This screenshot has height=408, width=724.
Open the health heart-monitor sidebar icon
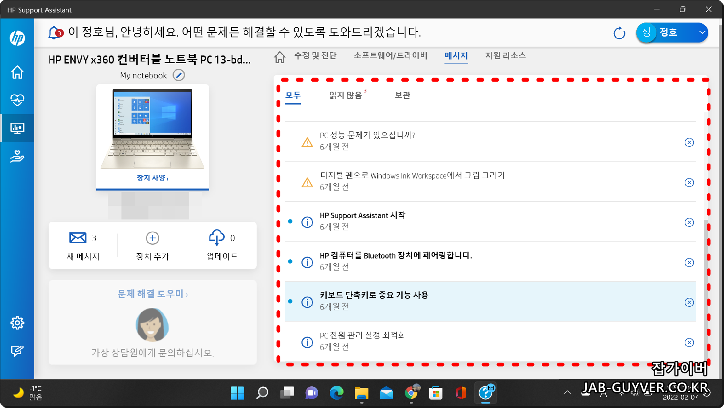17,100
